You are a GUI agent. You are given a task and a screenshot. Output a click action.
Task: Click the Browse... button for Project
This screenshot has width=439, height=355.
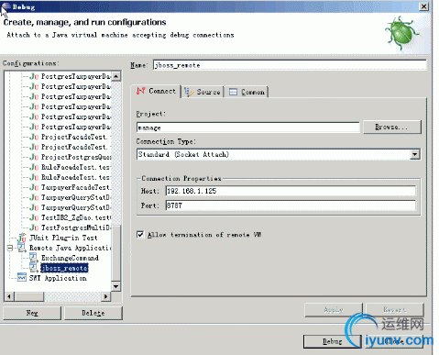392,127
